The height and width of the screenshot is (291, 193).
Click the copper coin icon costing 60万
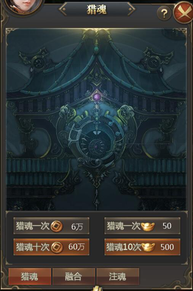coord(57,247)
